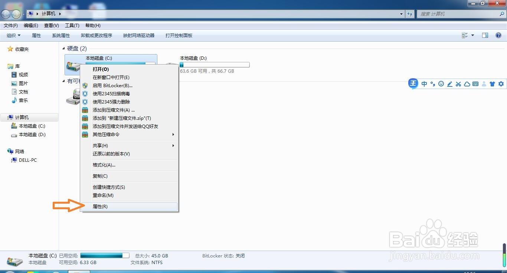
Task: Click breadcrumb arrow after 计算机 in address bar
Action: point(60,14)
